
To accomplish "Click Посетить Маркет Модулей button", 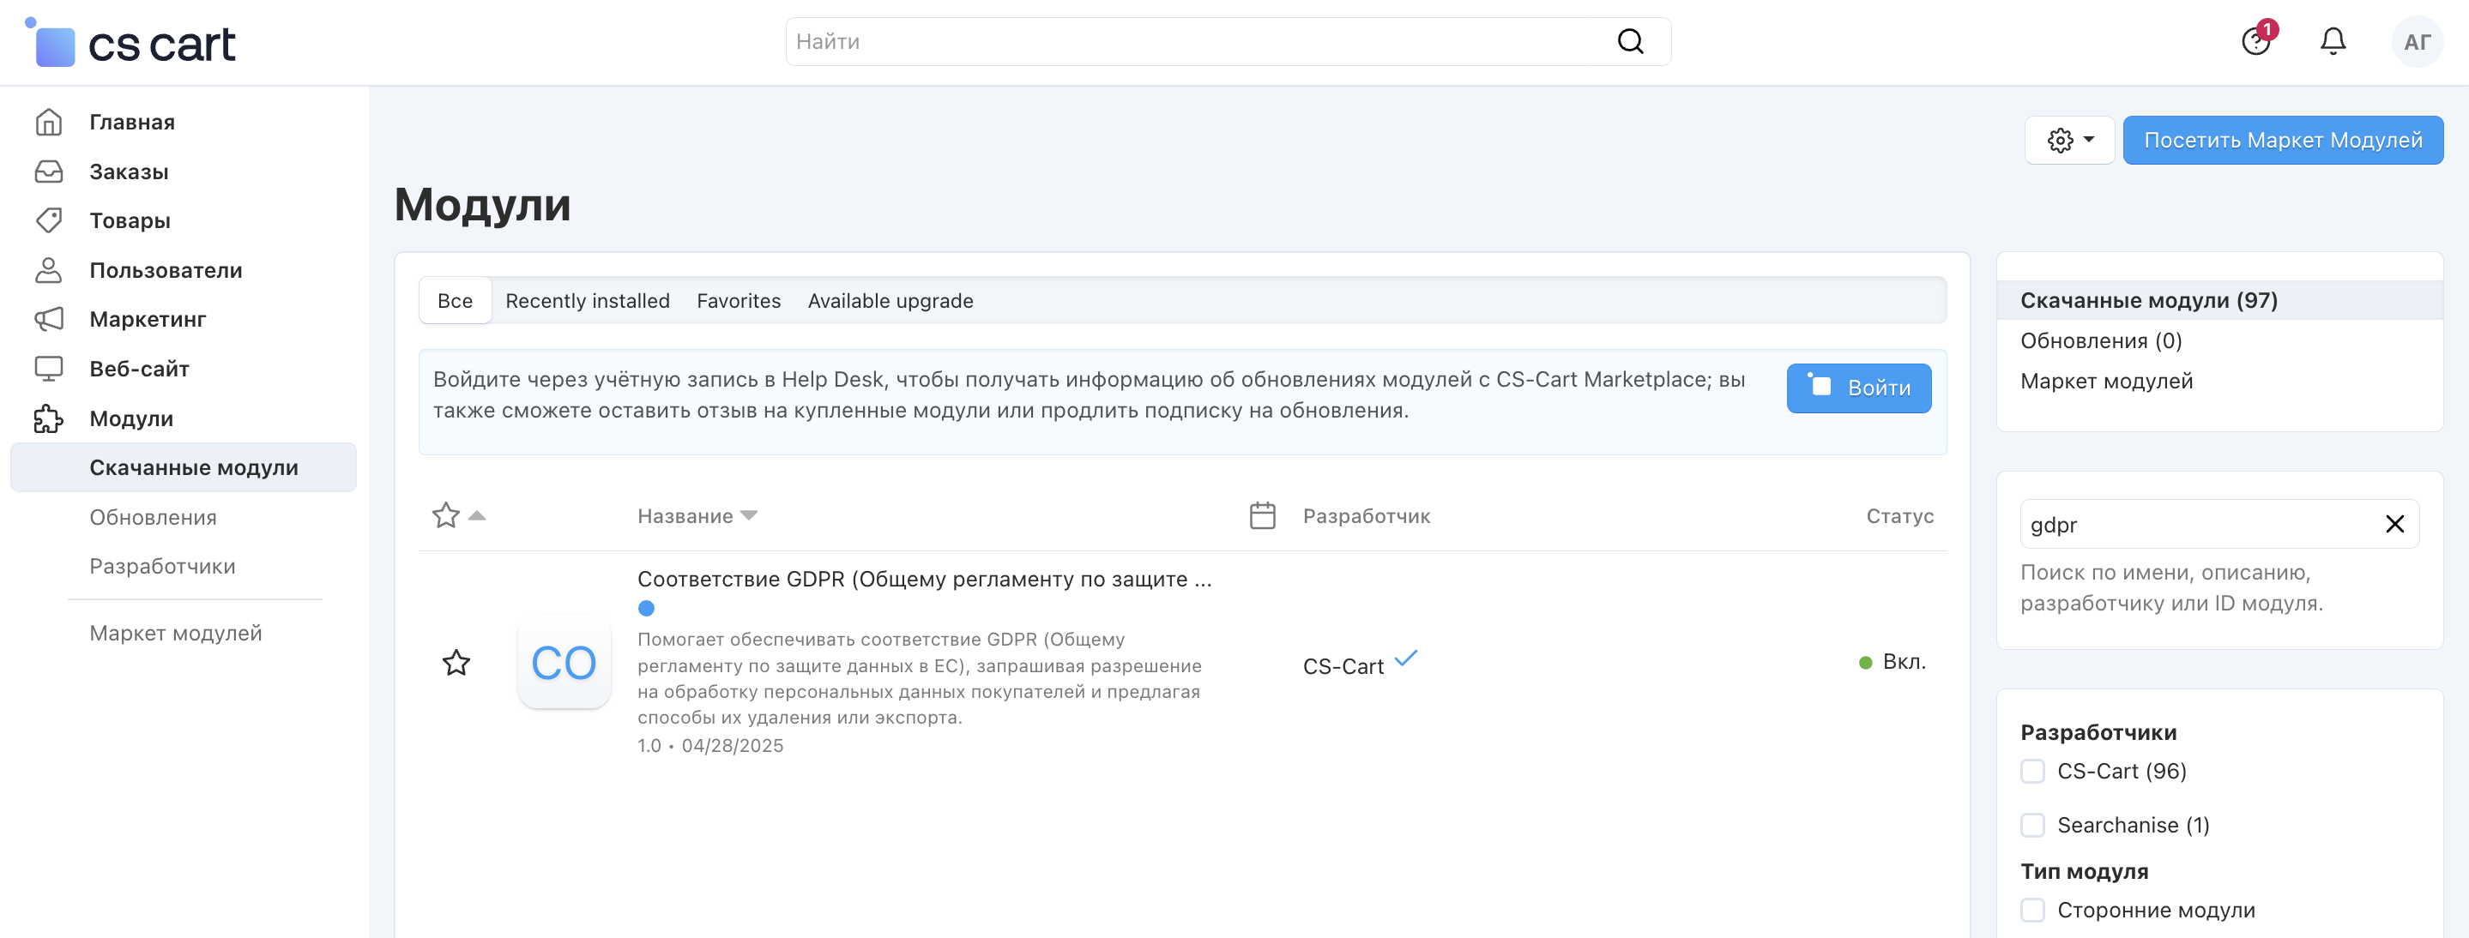I will (x=2282, y=140).
